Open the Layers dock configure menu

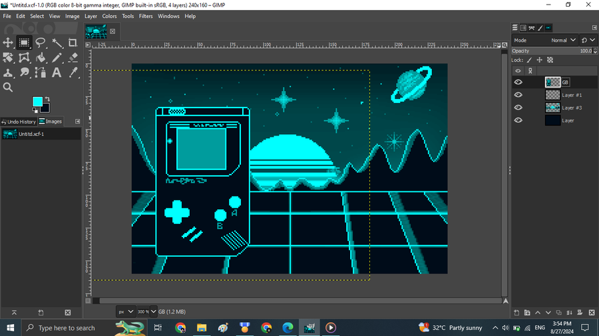pos(594,28)
